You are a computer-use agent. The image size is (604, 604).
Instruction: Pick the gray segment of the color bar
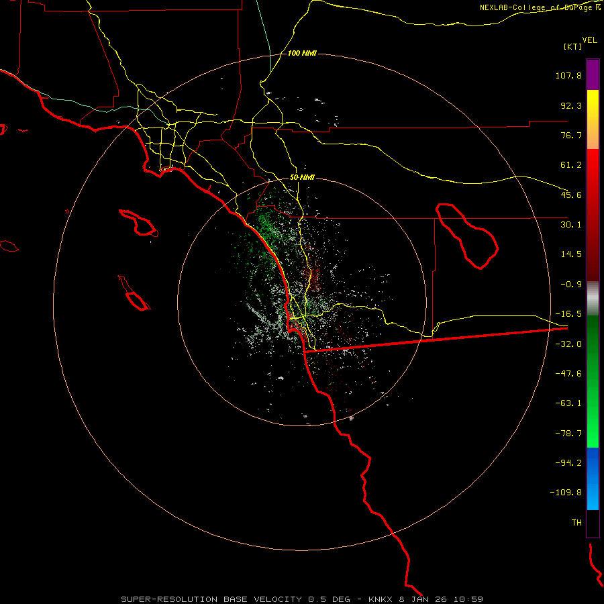pos(593,299)
